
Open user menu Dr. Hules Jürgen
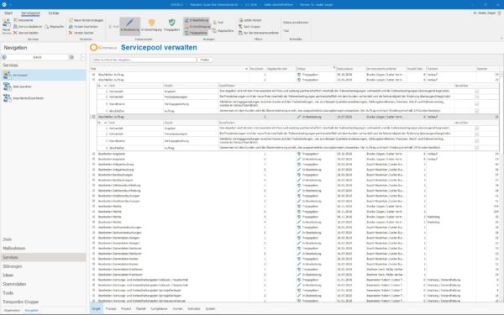[486, 13]
